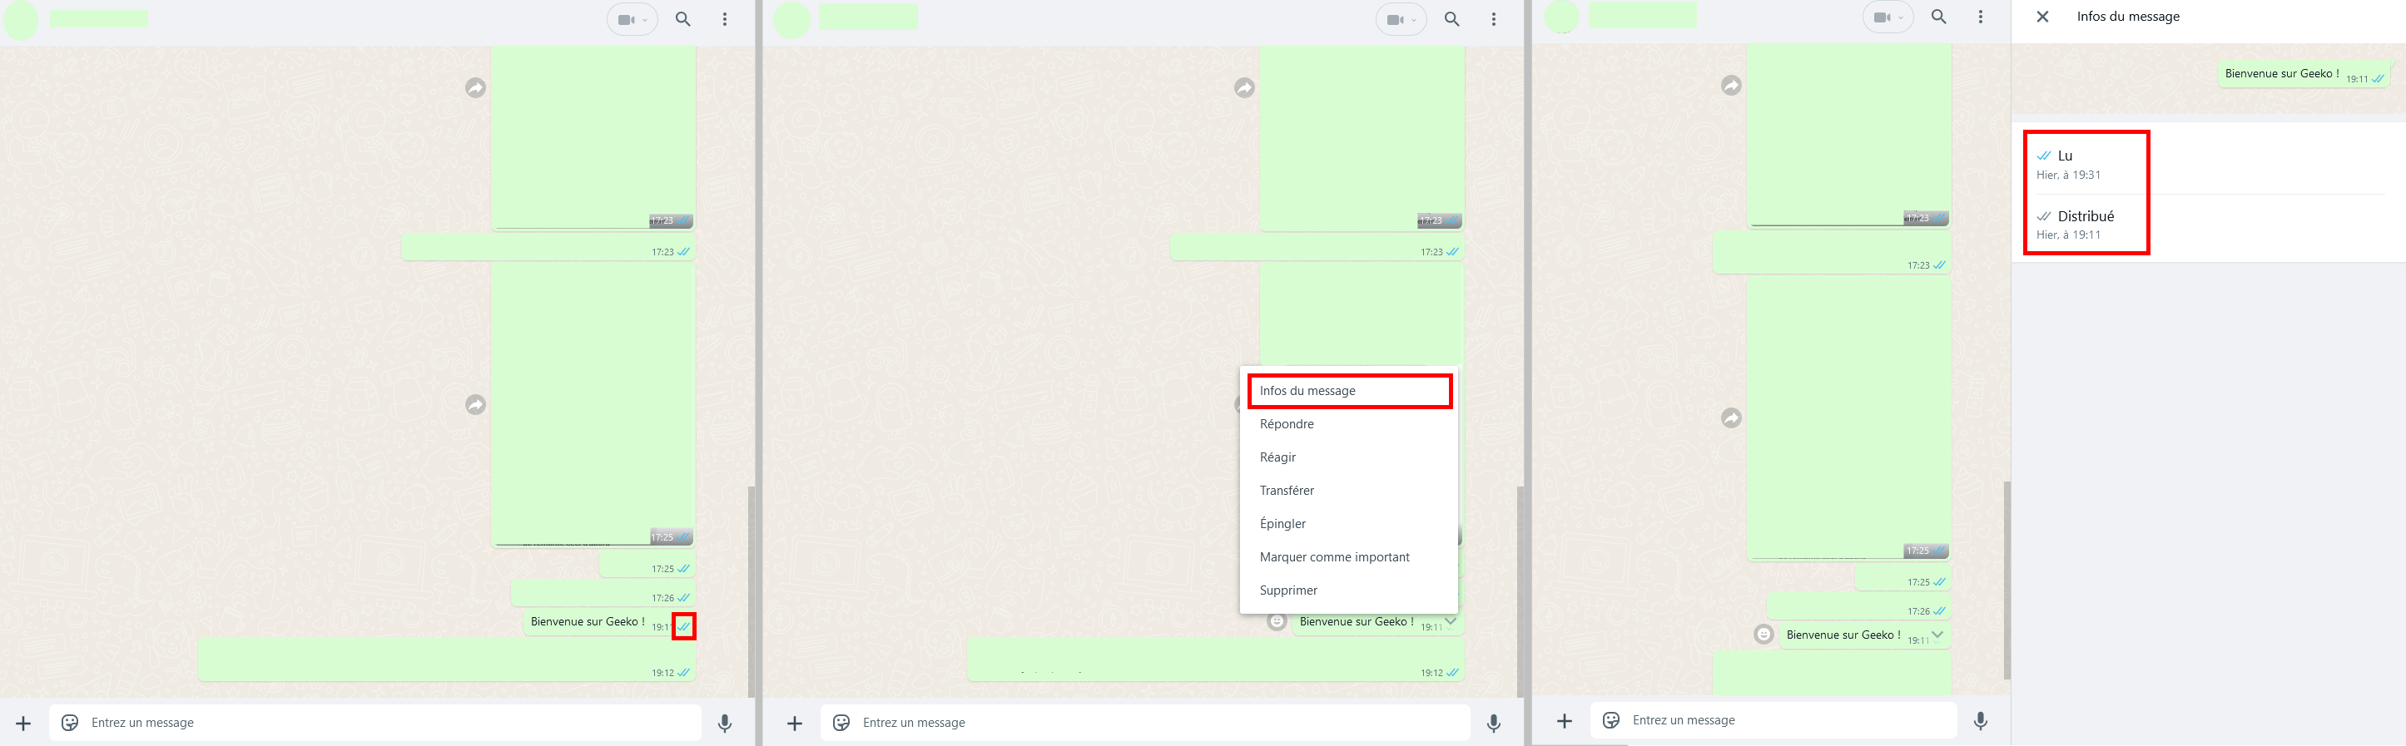2406x746 pixels.
Task: Focus the Entrez un message field, middle window
Action: click(1145, 723)
